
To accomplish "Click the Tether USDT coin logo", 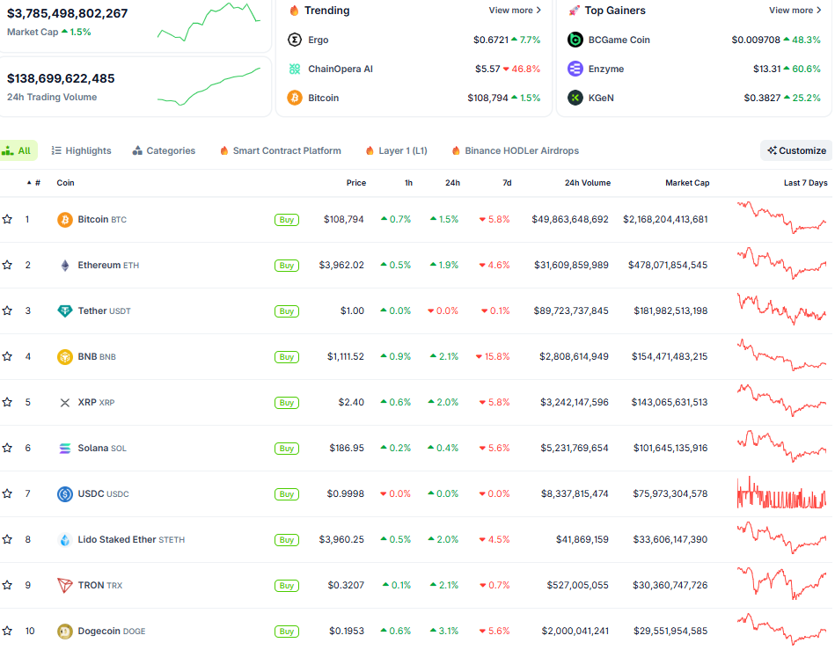I will [65, 310].
